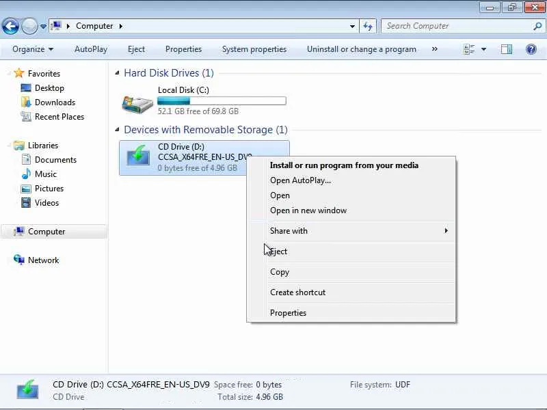Click AutoPlay in the toolbar

91,49
